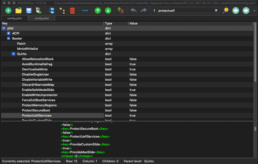This screenshot has width=258, height=164.
Task: Expand the ACPI node
Action: point(9,33)
